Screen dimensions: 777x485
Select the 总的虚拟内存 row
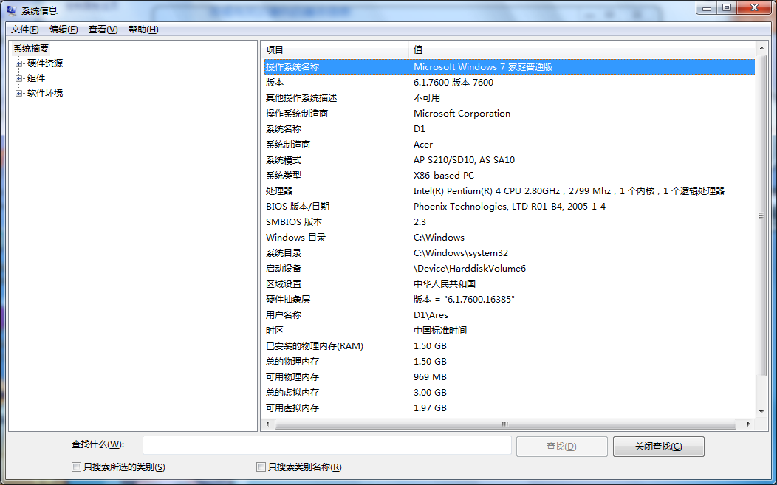point(509,393)
